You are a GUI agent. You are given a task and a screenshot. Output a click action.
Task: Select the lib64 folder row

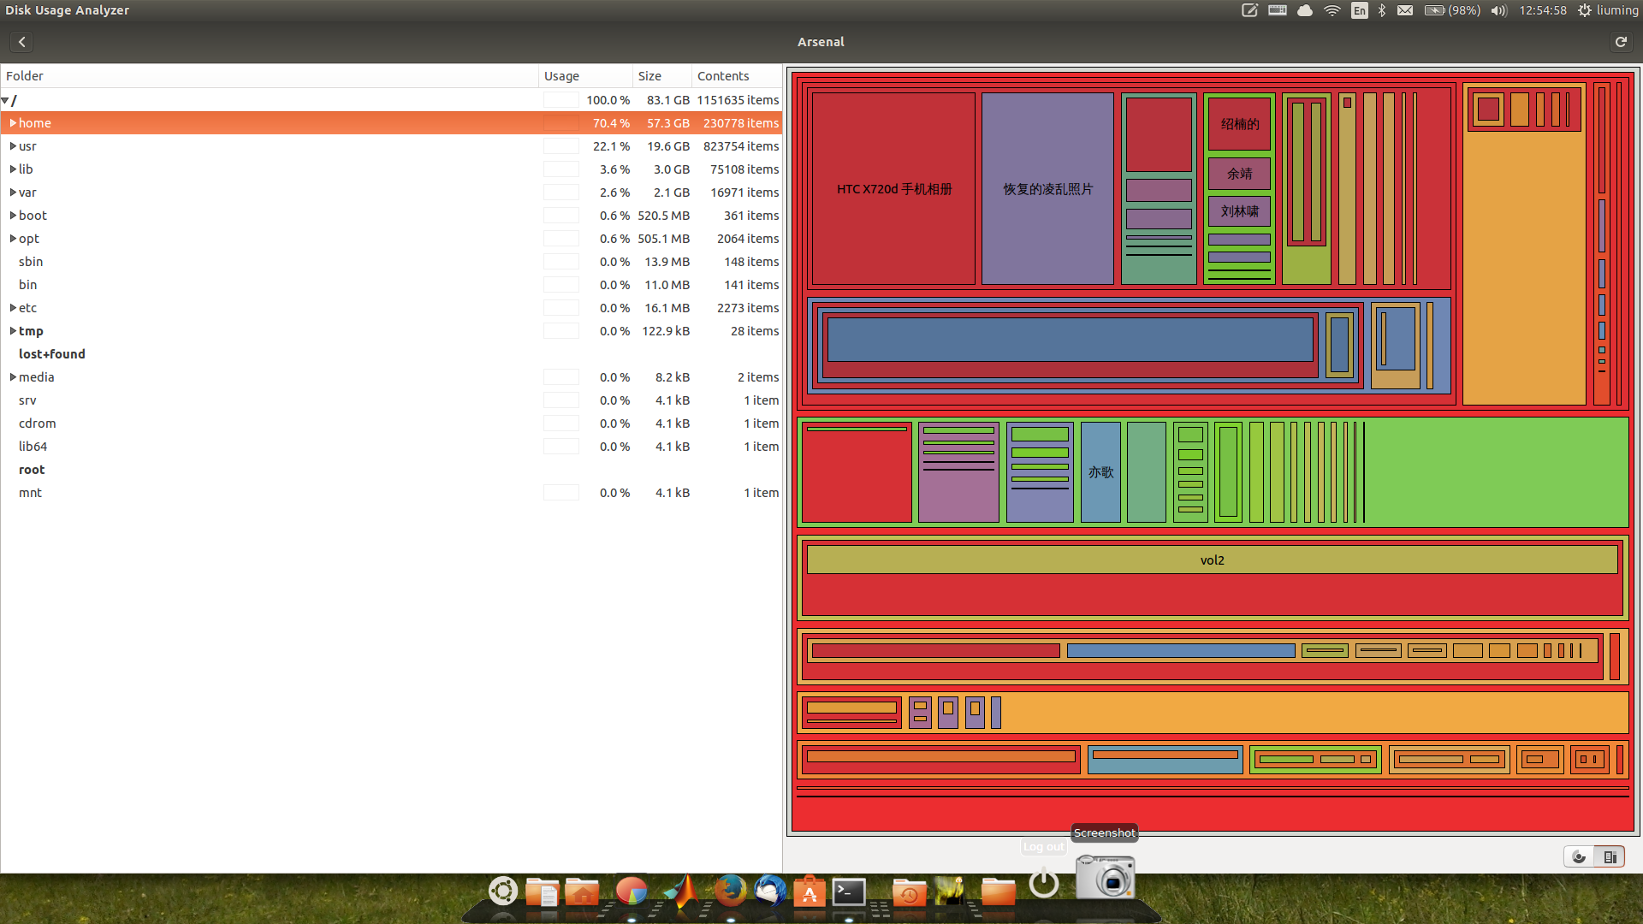pos(391,447)
